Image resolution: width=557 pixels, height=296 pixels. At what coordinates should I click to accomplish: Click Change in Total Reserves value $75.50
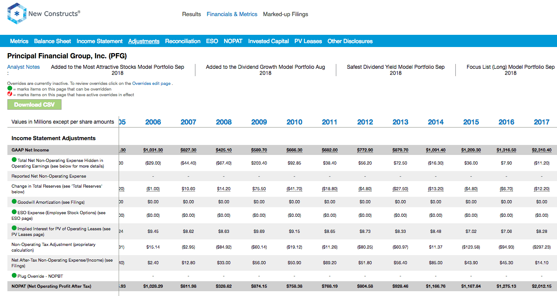coord(259,189)
